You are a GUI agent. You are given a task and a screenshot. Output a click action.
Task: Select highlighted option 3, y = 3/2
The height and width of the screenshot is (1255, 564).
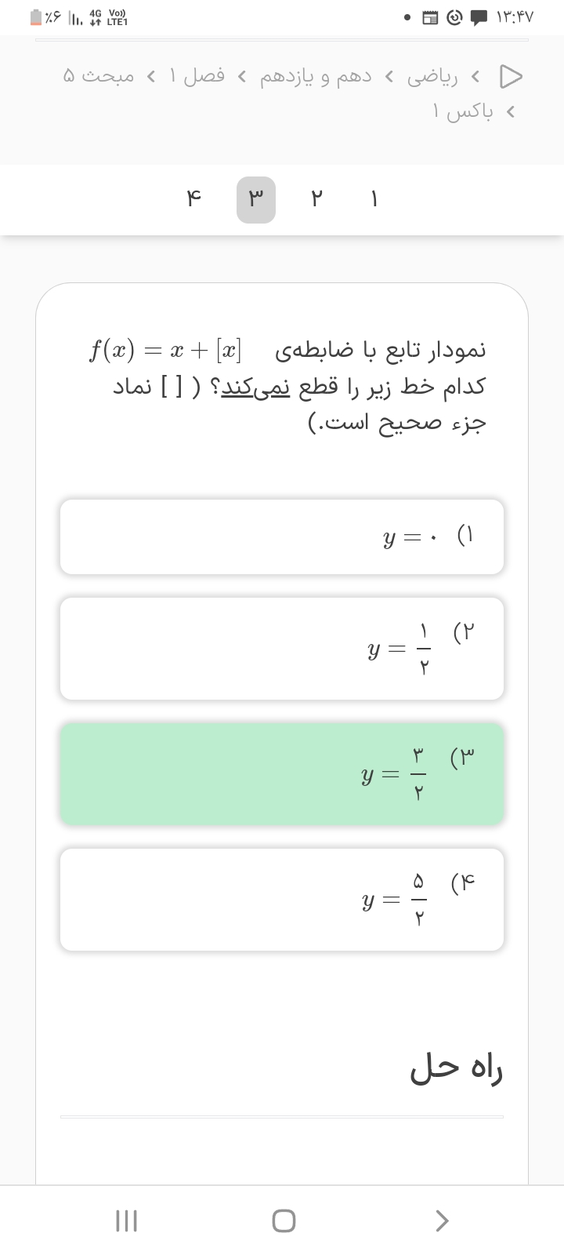point(282,774)
